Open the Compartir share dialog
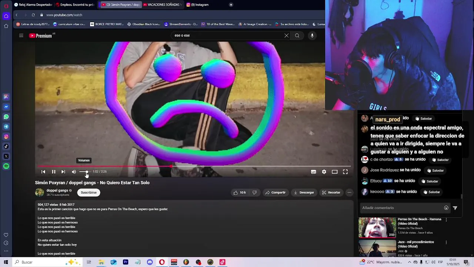Viewport: 474px width, 267px height. tap(275, 192)
